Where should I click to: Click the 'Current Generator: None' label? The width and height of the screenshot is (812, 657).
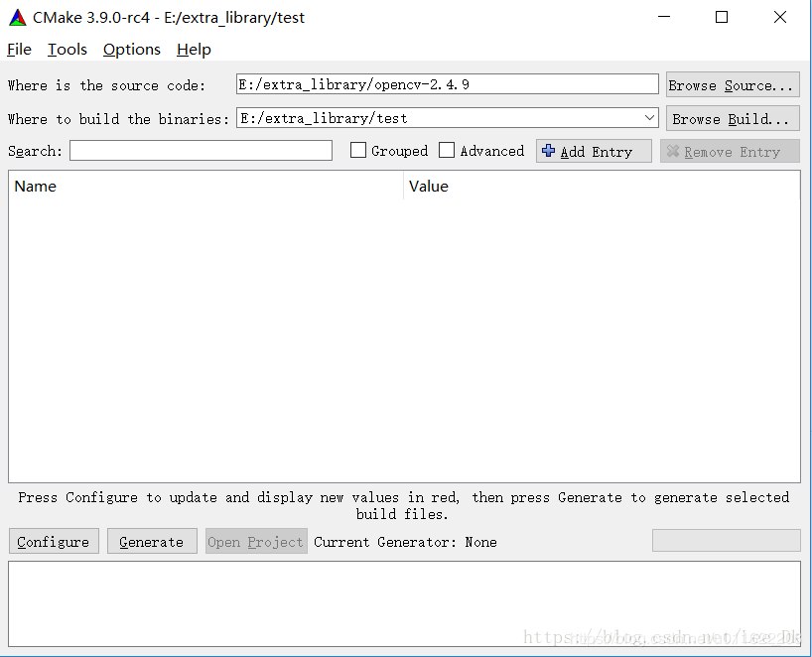(405, 542)
